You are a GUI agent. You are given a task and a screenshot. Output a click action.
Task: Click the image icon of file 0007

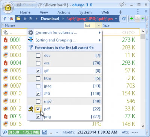(6, 86)
